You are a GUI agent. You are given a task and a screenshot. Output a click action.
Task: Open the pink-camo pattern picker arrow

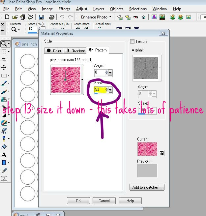(82, 79)
